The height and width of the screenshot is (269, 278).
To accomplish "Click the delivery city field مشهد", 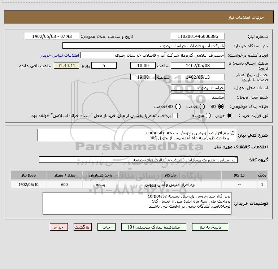I will click(x=198, y=97).
